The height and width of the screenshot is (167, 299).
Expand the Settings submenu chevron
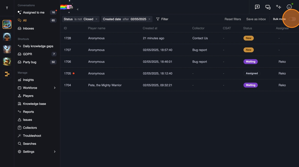(x=55, y=152)
